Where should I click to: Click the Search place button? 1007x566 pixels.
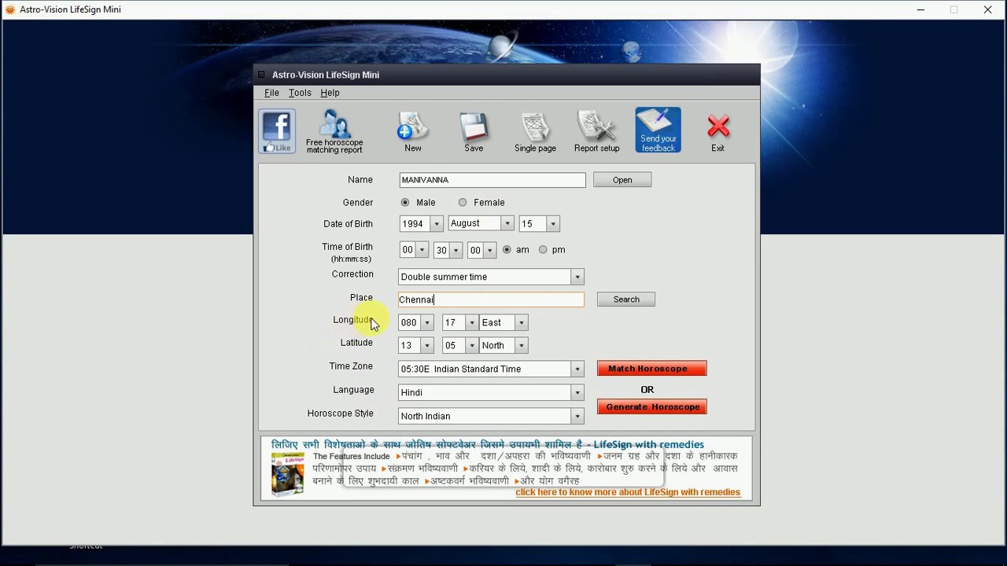click(x=626, y=300)
